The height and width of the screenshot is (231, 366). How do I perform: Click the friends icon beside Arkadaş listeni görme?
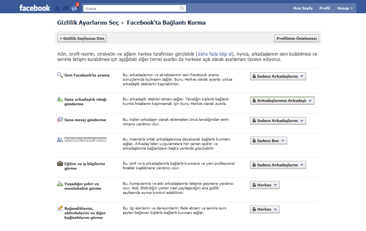pos(60,139)
